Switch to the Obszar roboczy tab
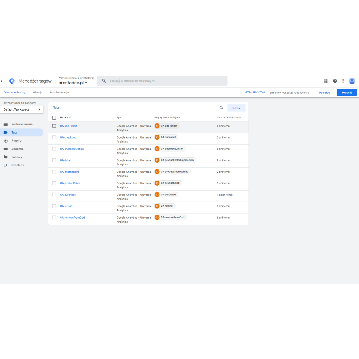 [14, 93]
